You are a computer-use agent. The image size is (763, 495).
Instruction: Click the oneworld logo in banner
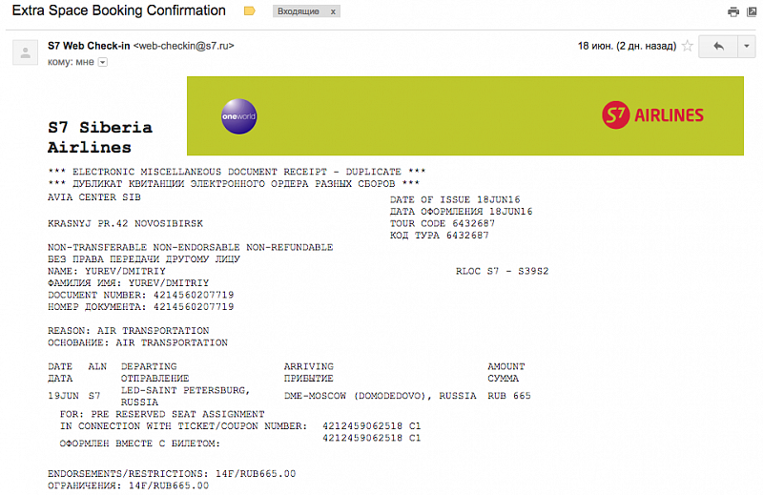(239, 116)
